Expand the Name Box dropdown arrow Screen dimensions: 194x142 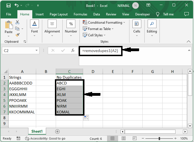click(36, 50)
